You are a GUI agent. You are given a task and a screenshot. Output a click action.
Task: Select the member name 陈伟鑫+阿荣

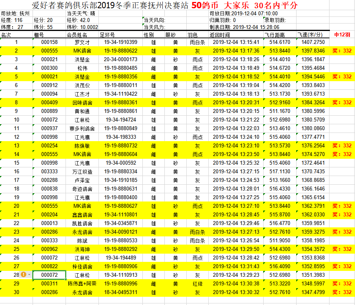pos(82,284)
